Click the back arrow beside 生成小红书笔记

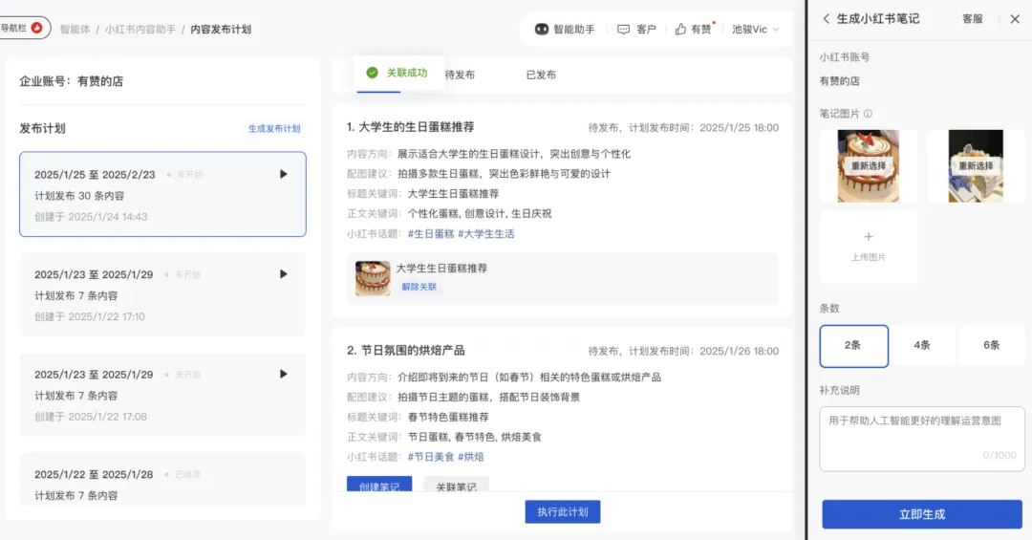826,19
